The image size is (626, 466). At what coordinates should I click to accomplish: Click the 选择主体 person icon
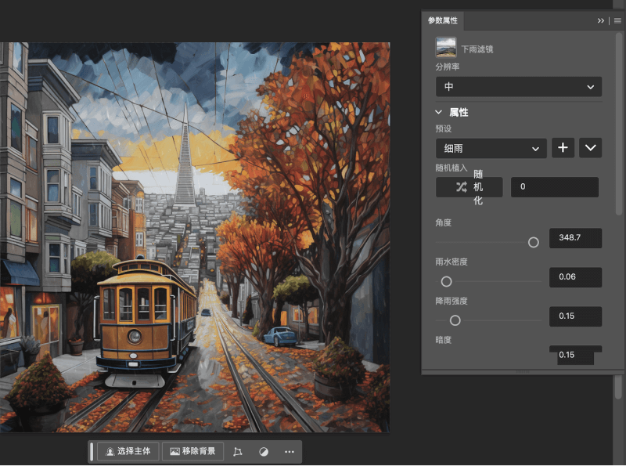pyautogui.click(x=110, y=451)
